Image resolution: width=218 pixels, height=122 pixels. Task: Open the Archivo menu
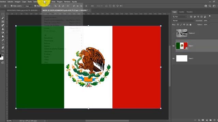click(3, 2)
